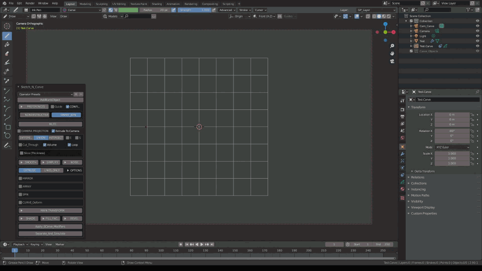
Task: Click the Apply_SCarve_Modifiers button
Action: 50,226
